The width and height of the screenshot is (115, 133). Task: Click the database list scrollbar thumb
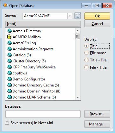coord(78,36)
